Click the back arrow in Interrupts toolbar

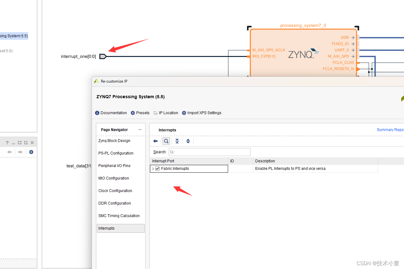pos(155,141)
